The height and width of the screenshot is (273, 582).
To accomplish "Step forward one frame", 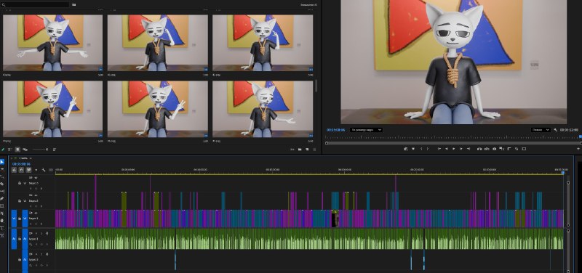I will (461, 149).
